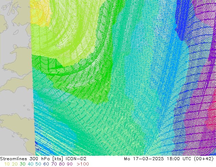Click the 90 kts magenta legend value
This screenshot has height=167, width=216.
pyautogui.click(x=70, y=164)
